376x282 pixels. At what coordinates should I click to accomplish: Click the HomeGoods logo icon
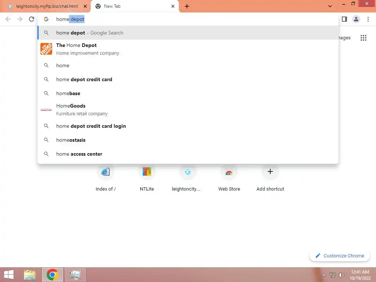pos(46,110)
